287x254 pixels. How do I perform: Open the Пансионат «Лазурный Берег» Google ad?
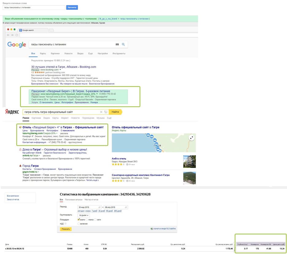pyautogui.click(x=71, y=91)
